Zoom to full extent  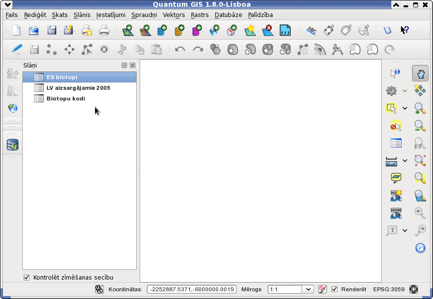[x=420, y=161]
